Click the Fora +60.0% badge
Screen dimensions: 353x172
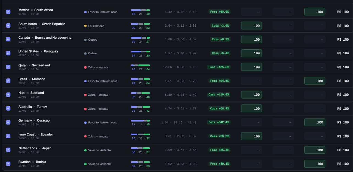pyautogui.click(x=219, y=12)
